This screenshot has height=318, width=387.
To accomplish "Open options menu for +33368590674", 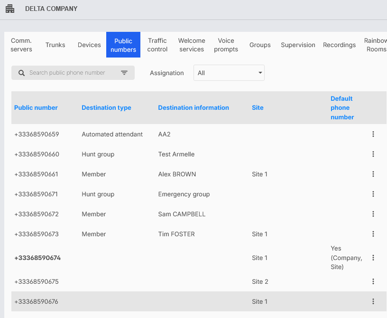I will [x=373, y=258].
